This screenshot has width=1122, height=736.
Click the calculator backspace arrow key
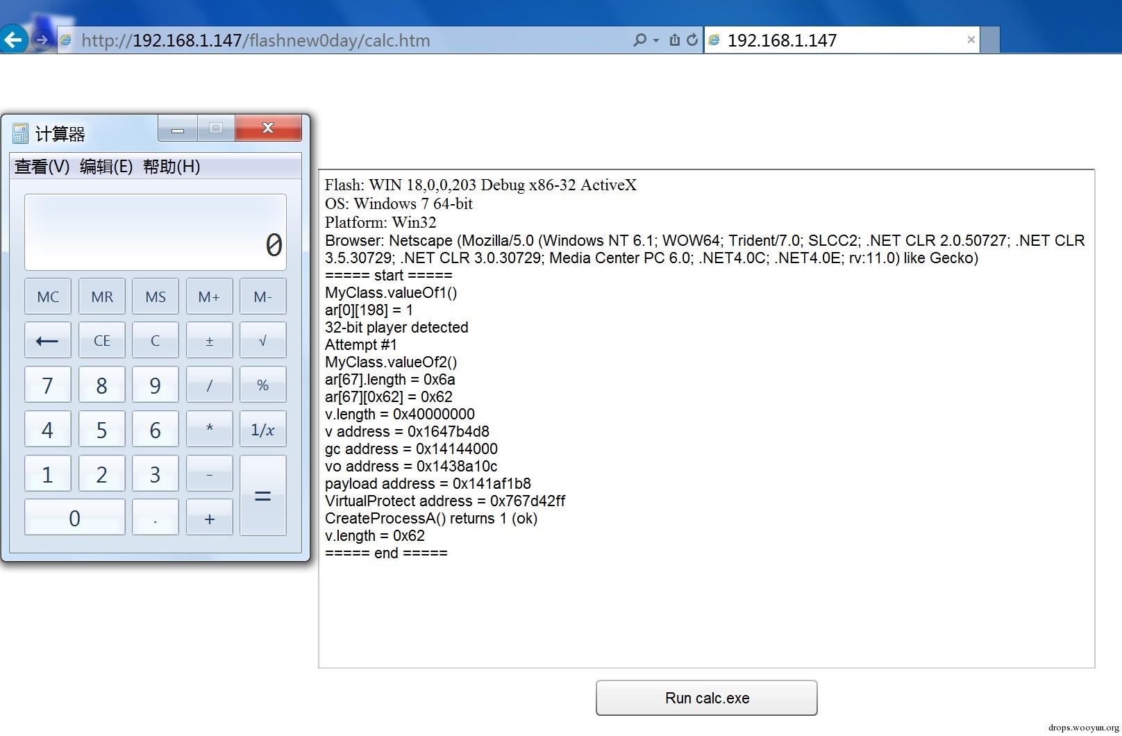48,340
